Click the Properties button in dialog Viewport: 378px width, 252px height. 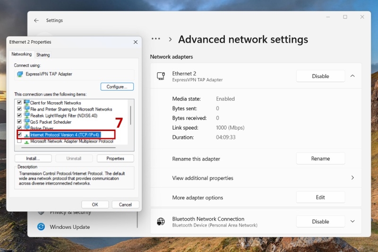(x=115, y=158)
